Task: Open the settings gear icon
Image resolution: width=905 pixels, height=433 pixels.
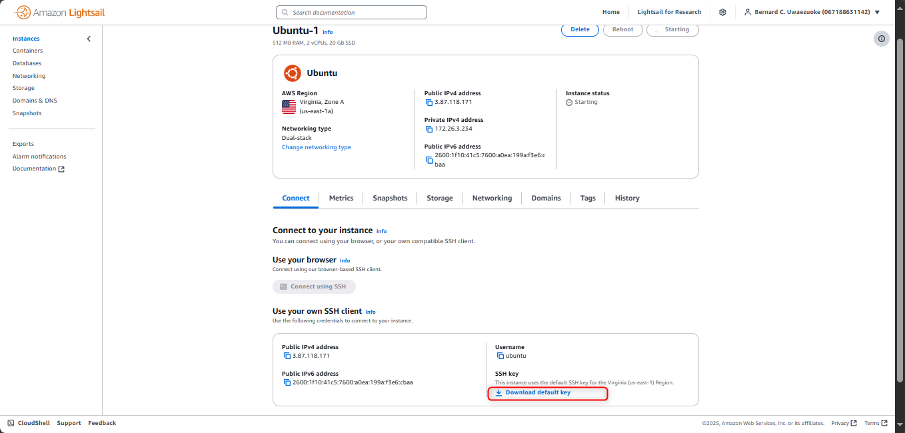Action: coord(722,12)
